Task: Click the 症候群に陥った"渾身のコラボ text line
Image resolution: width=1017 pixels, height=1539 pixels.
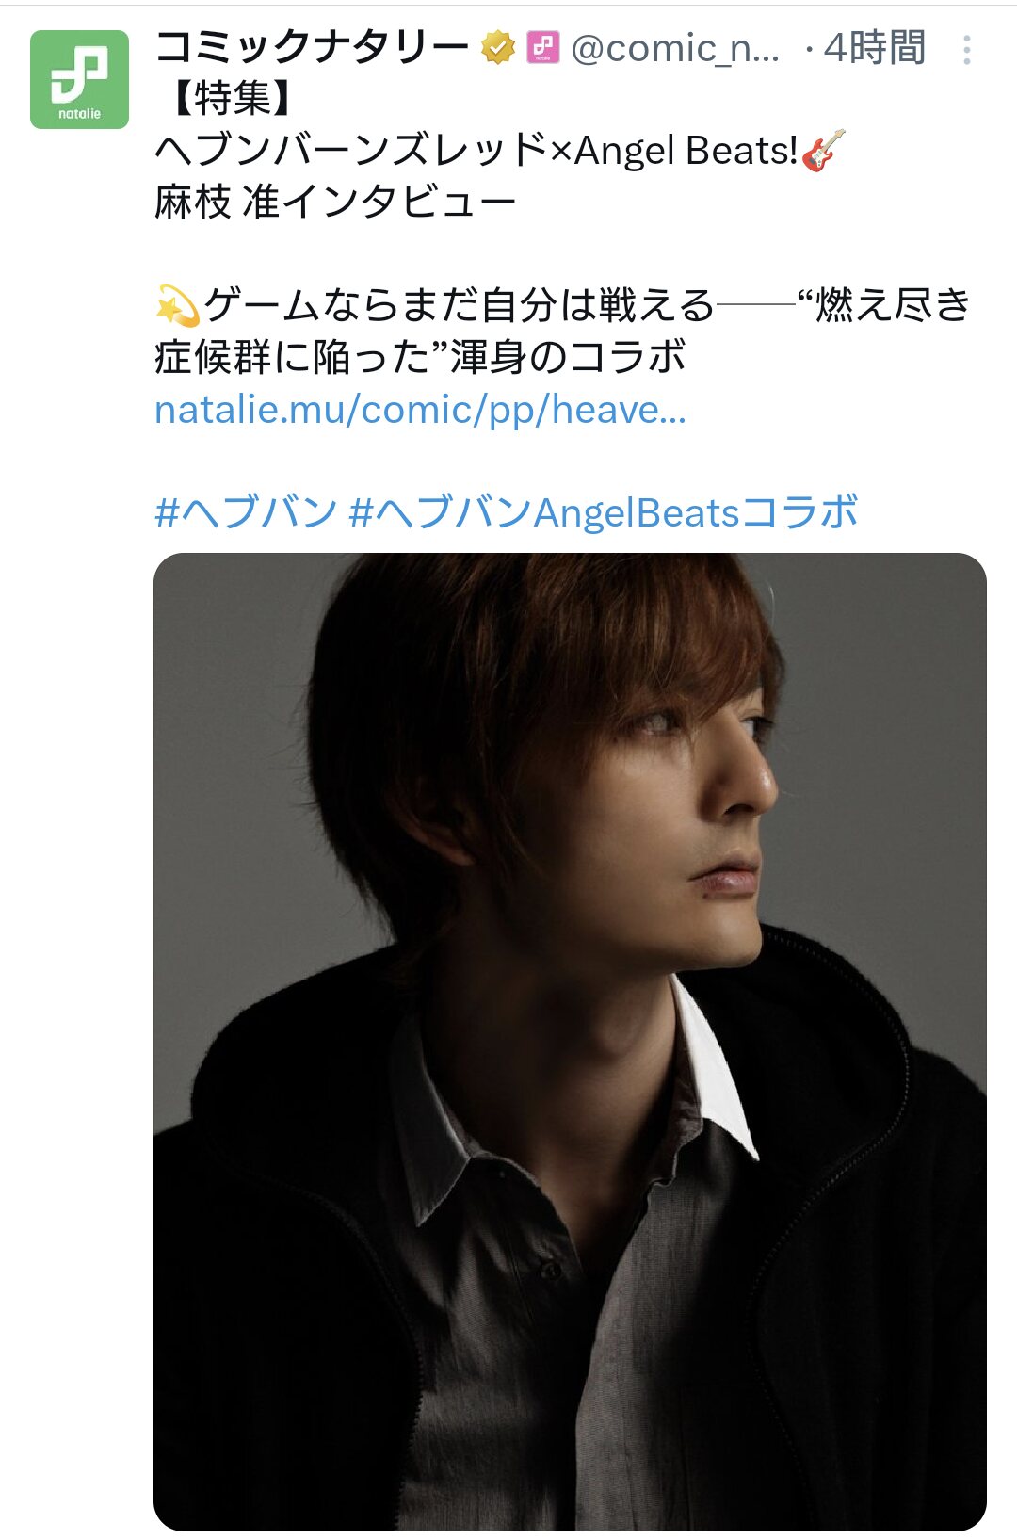Action: (x=420, y=357)
